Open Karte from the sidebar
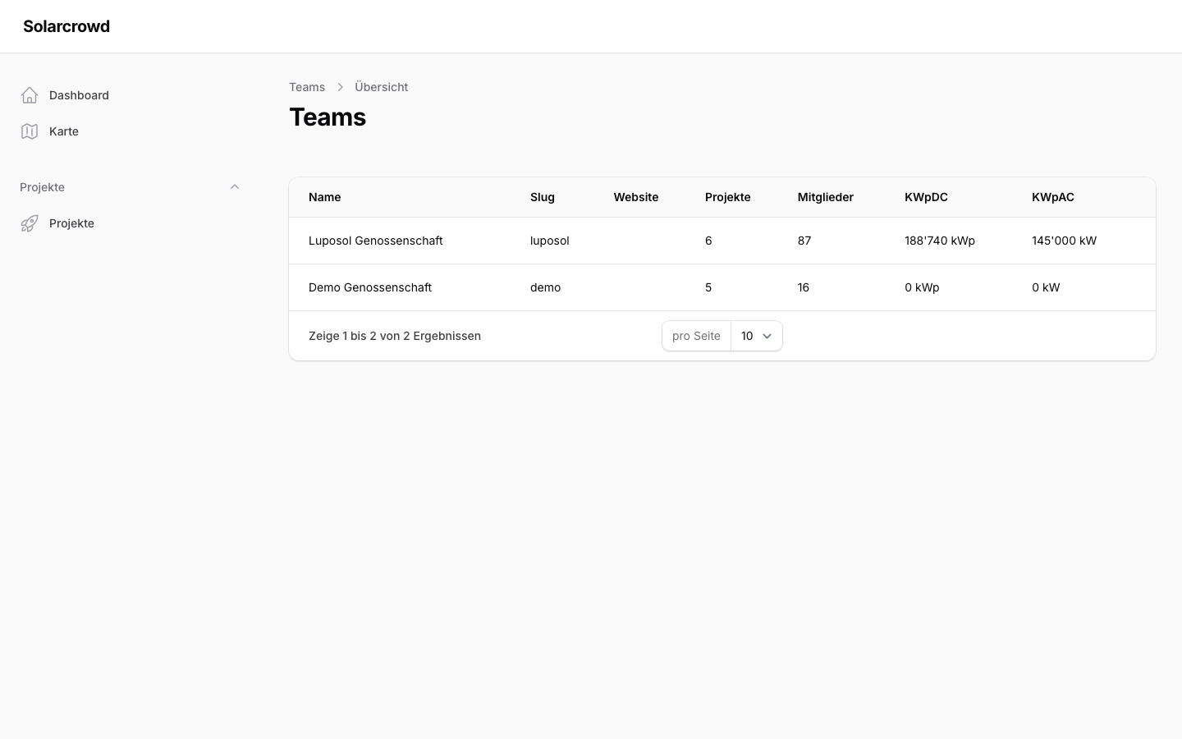The image size is (1182, 739). (x=64, y=131)
